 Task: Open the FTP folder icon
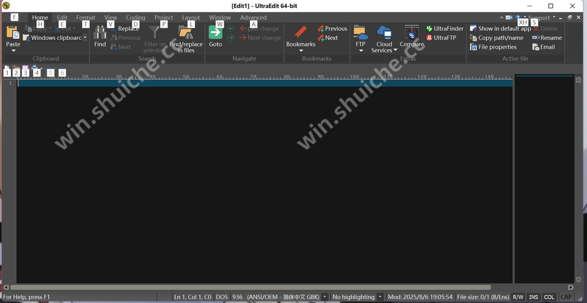(361, 33)
